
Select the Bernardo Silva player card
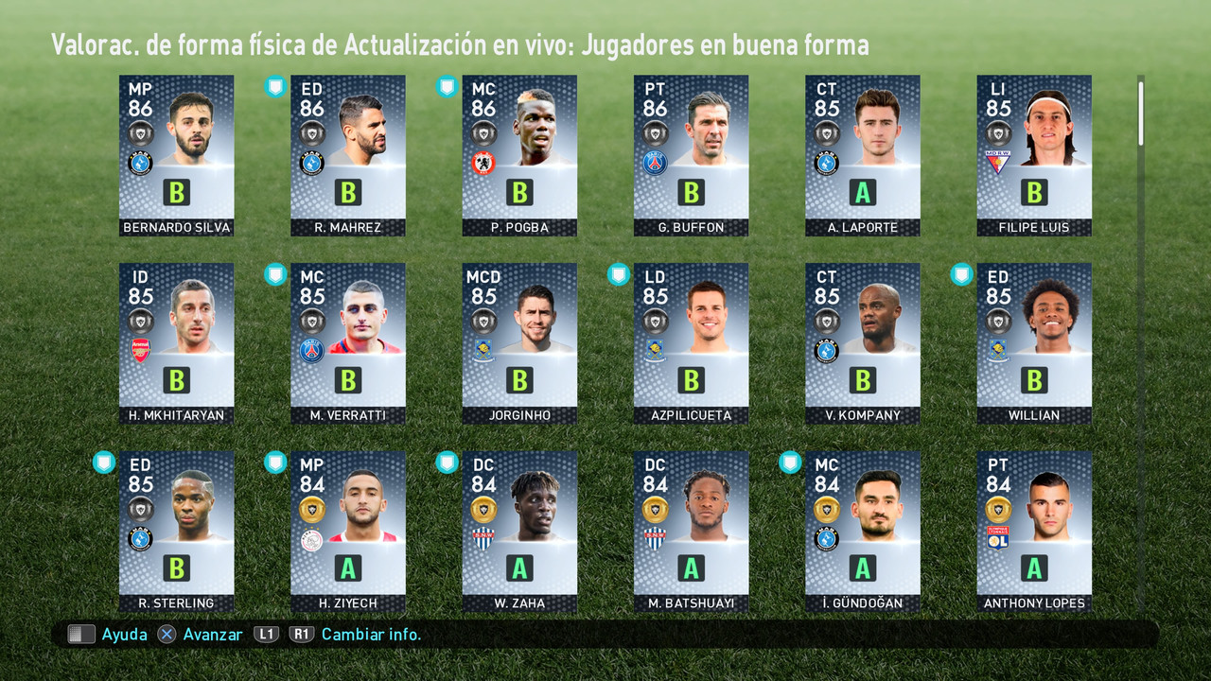(x=176, y=156)
